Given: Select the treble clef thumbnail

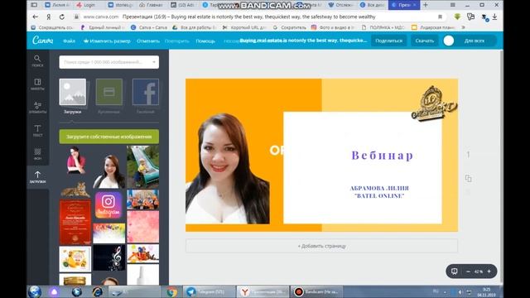Looking at the screenshot, I should pyautogui.click(x=108, y=257).
